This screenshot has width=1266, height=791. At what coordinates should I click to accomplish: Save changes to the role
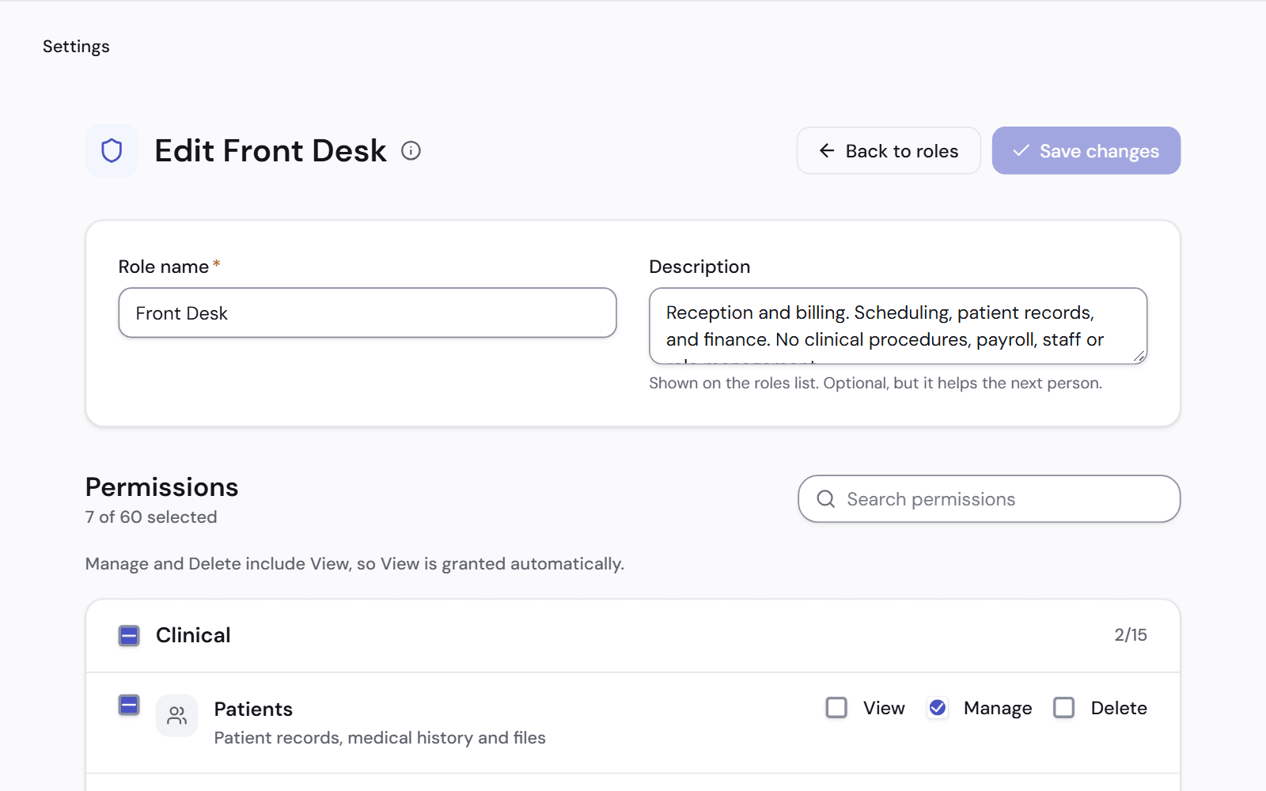(x=1086, y=150)
